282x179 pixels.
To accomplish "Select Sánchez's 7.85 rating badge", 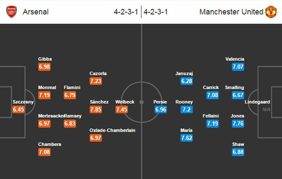I will coord(96,110).
